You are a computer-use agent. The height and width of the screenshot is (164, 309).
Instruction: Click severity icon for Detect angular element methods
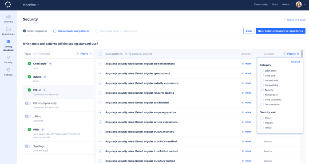coord(243,64)
